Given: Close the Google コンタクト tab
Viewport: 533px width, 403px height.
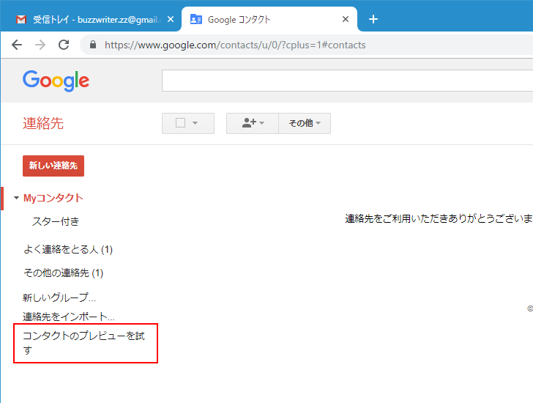Looking at the screenshot, I should pyautogui.click(x=346, y=19).
